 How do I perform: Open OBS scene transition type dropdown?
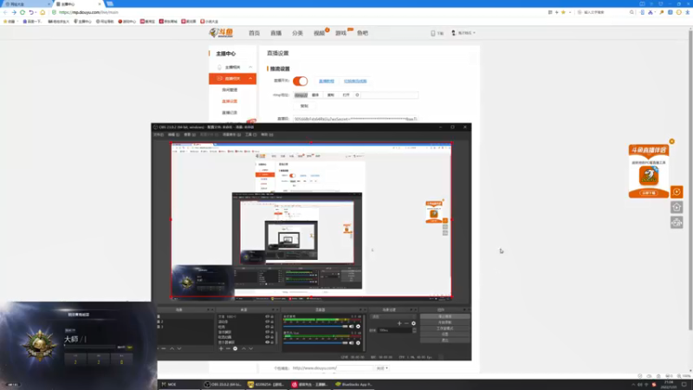tap(393, 316)
